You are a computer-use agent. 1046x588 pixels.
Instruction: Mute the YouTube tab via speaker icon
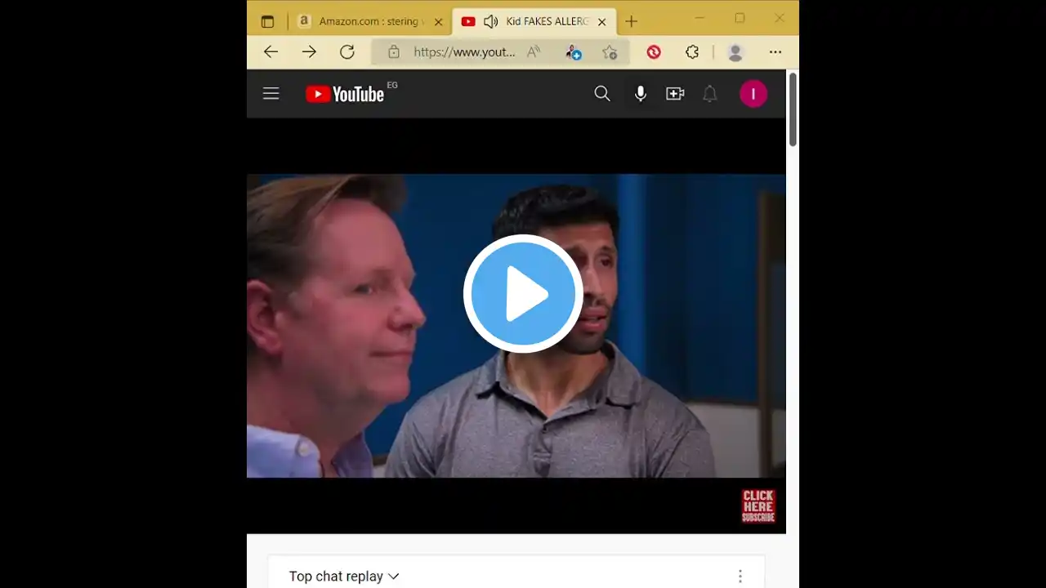(491, 22)
